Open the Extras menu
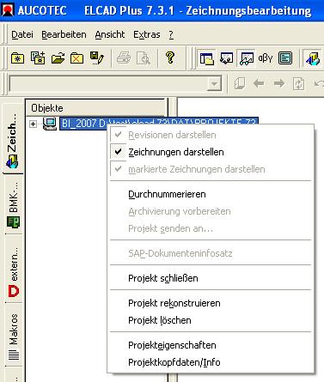The width and height of the screenshot is (324, 382). (147, 34)
